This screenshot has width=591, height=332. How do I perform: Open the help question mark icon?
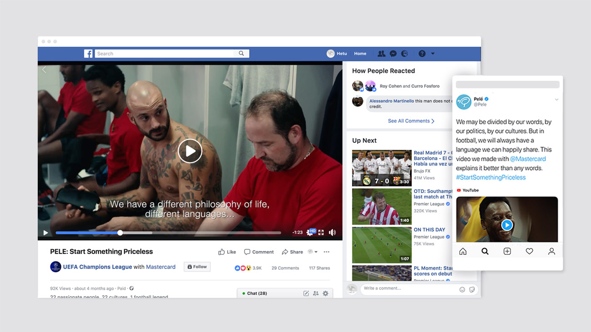pos(422,54)
